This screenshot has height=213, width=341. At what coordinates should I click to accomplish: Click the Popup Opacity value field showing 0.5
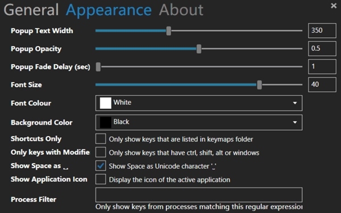point(322,49)
